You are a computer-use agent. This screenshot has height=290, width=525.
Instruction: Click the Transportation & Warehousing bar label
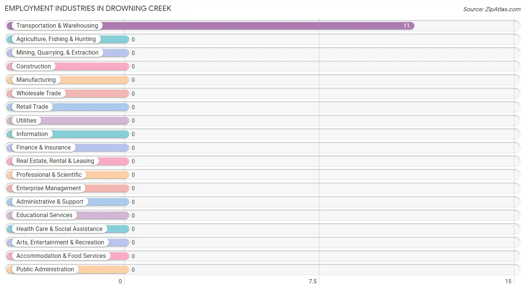point(57,26)
